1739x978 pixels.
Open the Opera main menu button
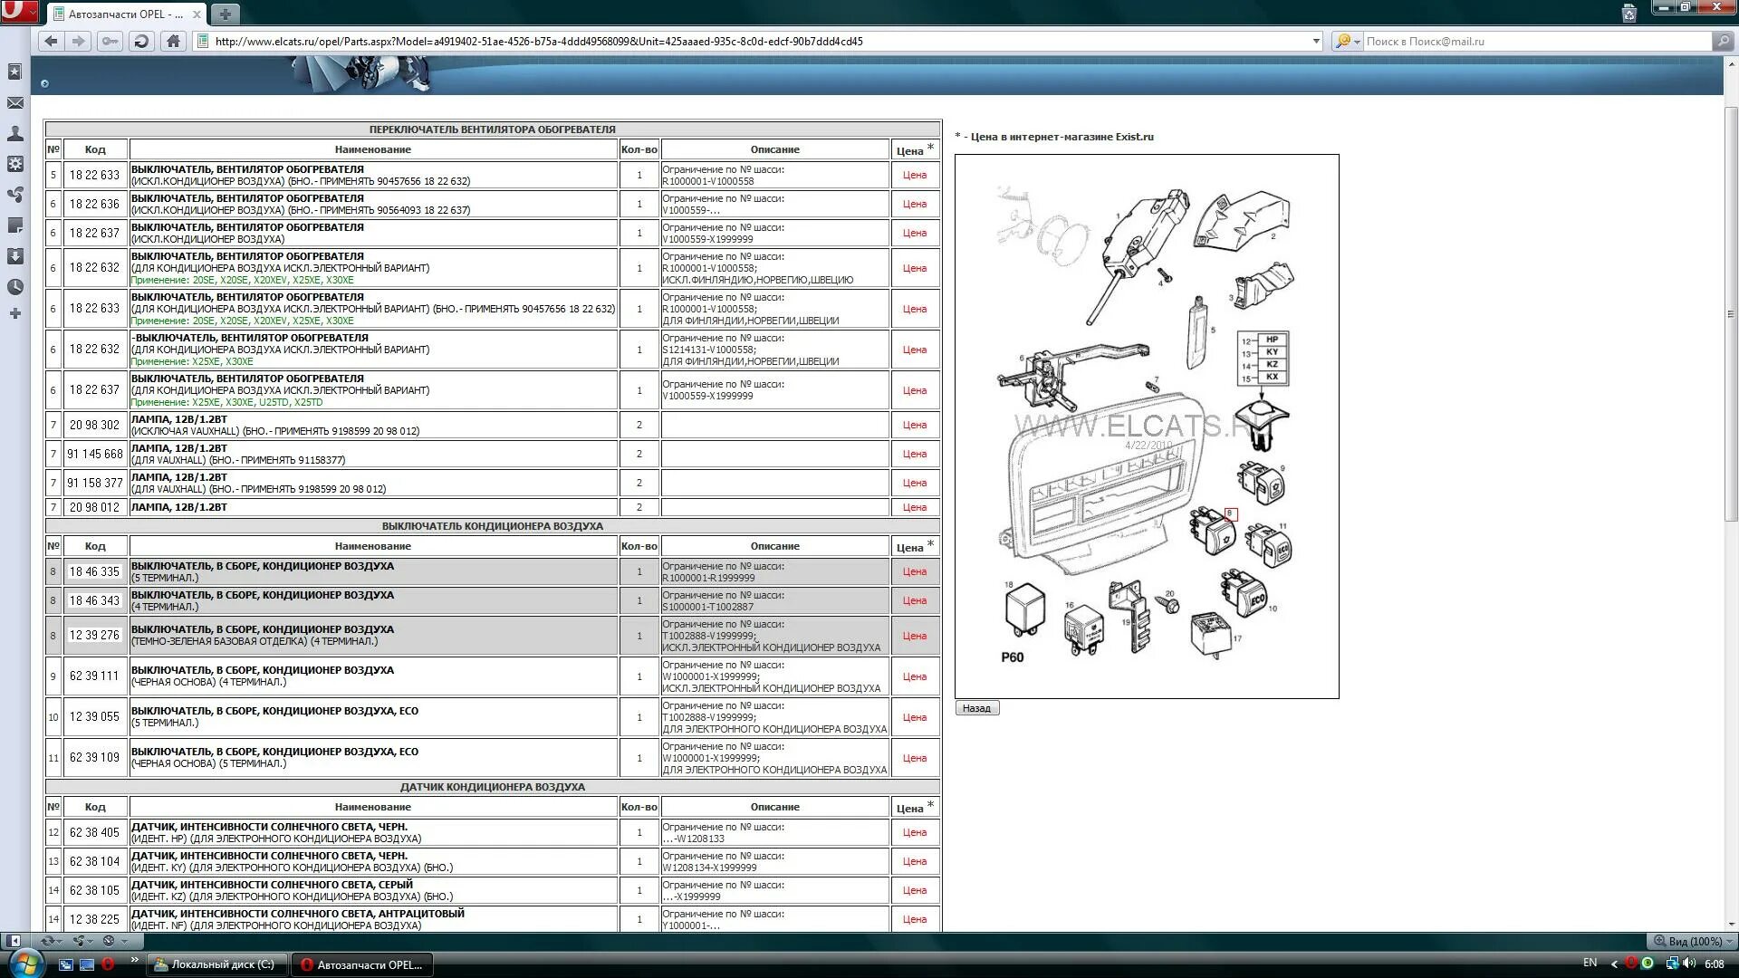click(18, 12)
